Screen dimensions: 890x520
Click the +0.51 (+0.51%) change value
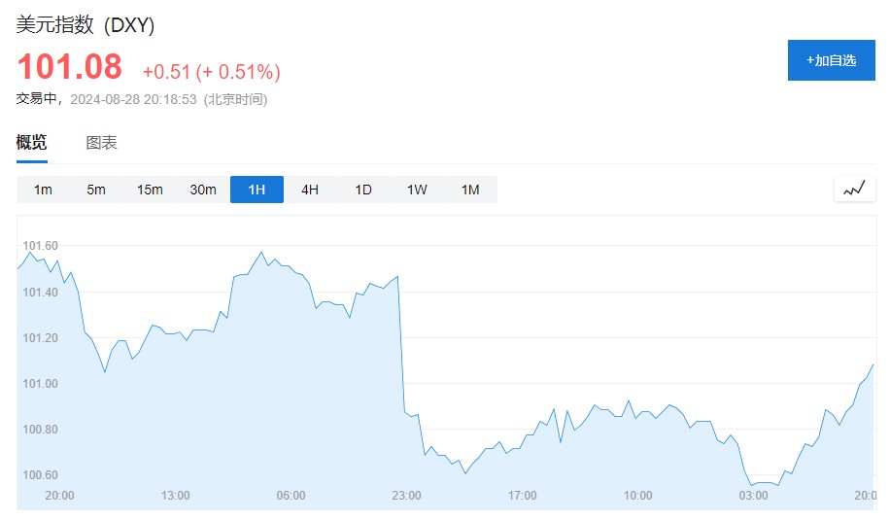[x=211, y=72]
